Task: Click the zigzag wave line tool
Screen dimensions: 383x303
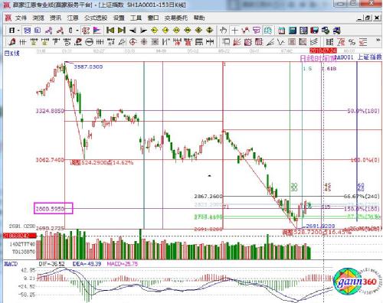Action: [x=281, y=42]
